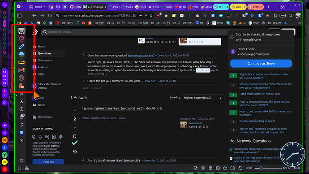Focus the 'Search on Emacs' field
The height and width of the screenshot is (174, 309).
[x=136, y=32]
